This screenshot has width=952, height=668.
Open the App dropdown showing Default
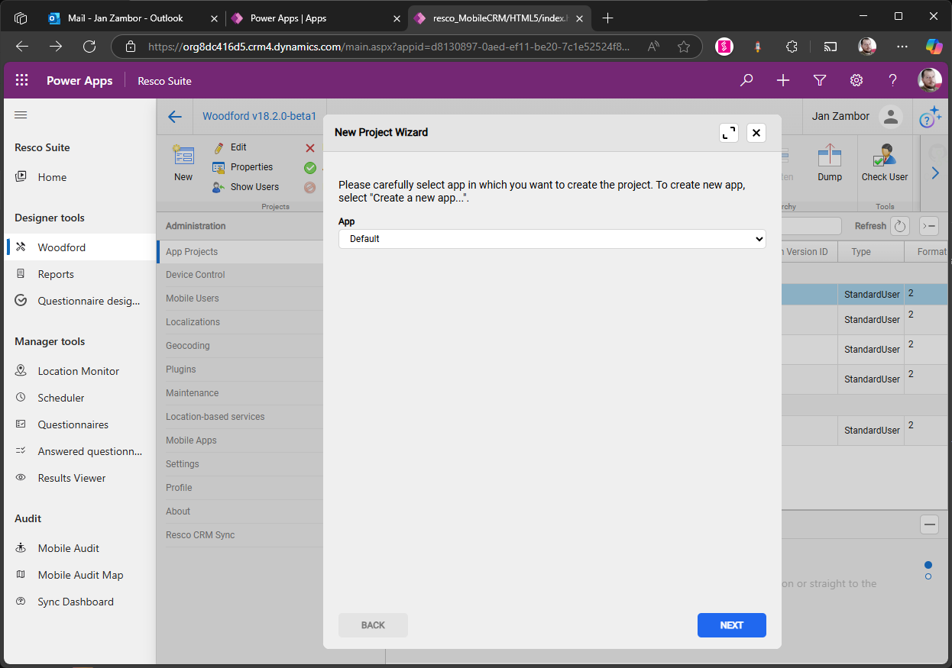tap(552, 239)
